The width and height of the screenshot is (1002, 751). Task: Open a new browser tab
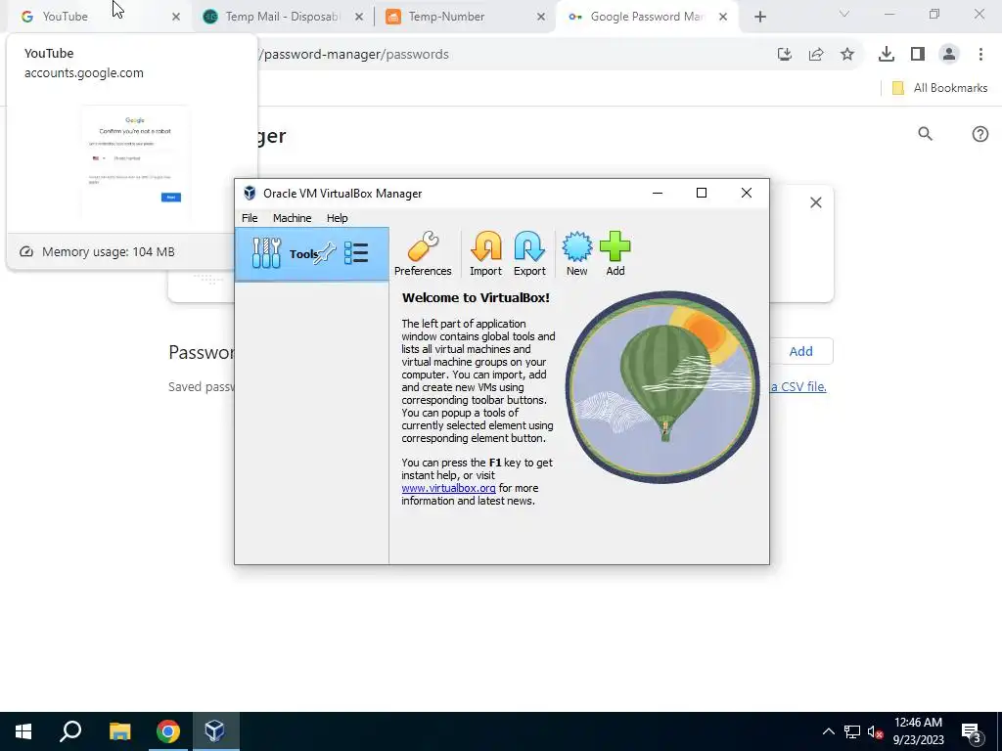759,17
